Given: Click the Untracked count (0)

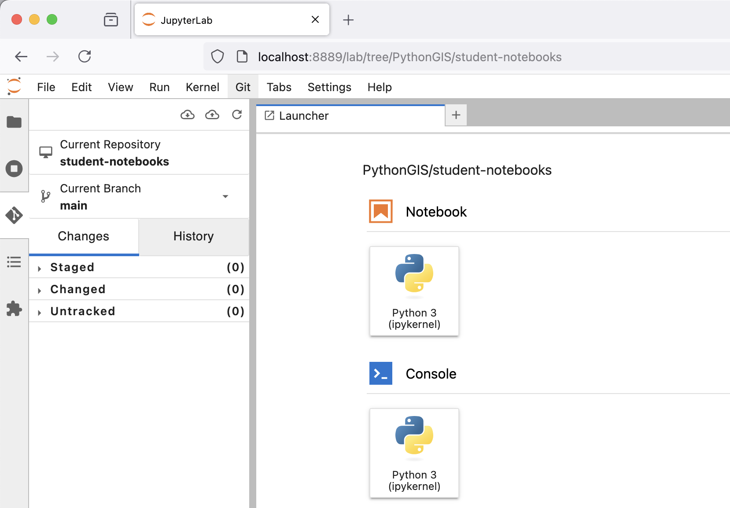Looking at the screenshot, I should (236, 311).
